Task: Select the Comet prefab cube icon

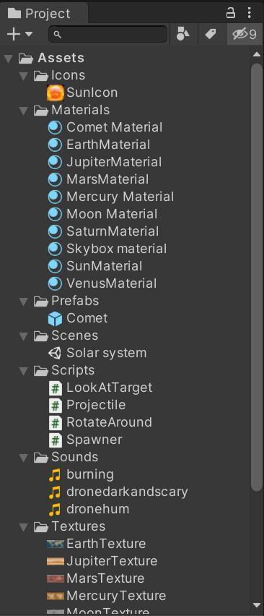Action: [56, 319]
